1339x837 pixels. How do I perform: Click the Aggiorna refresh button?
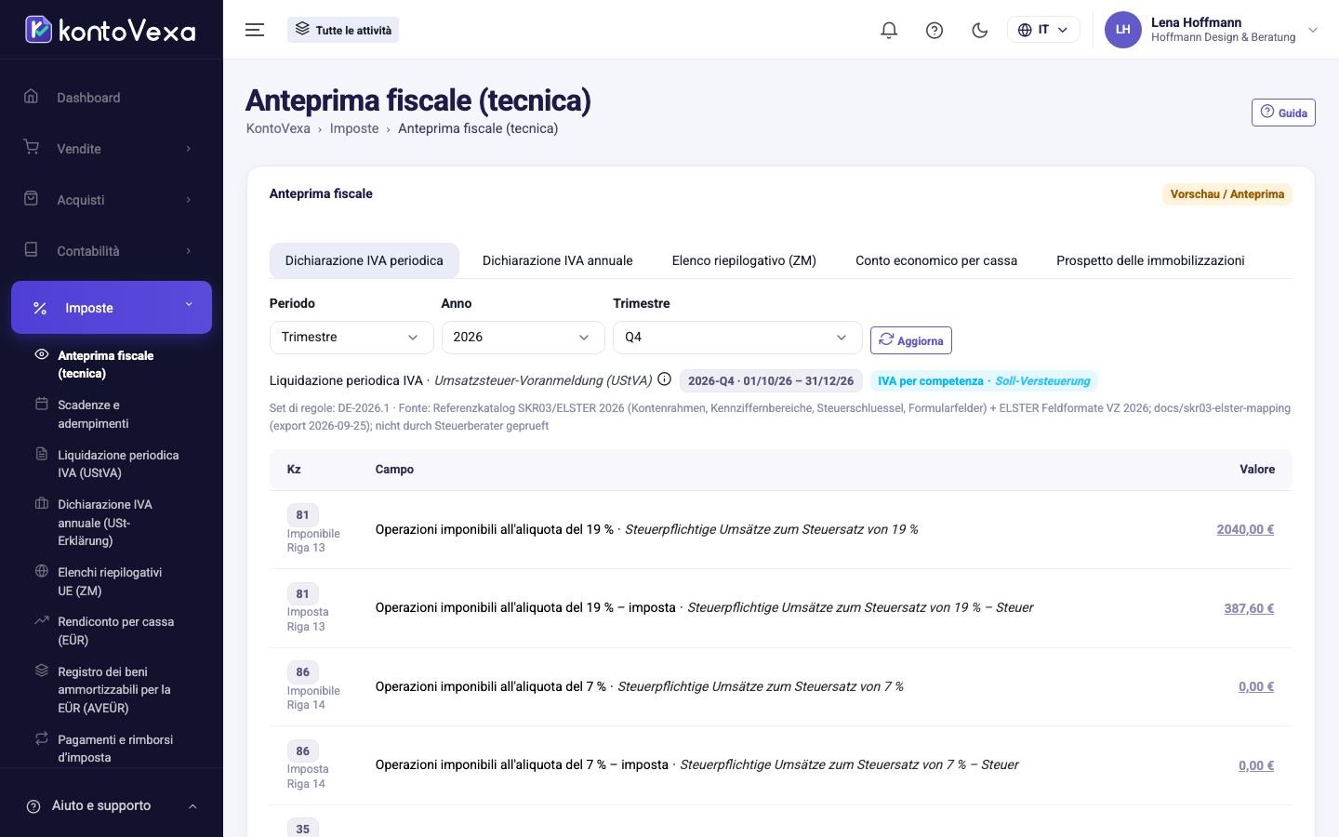(911, 340)
